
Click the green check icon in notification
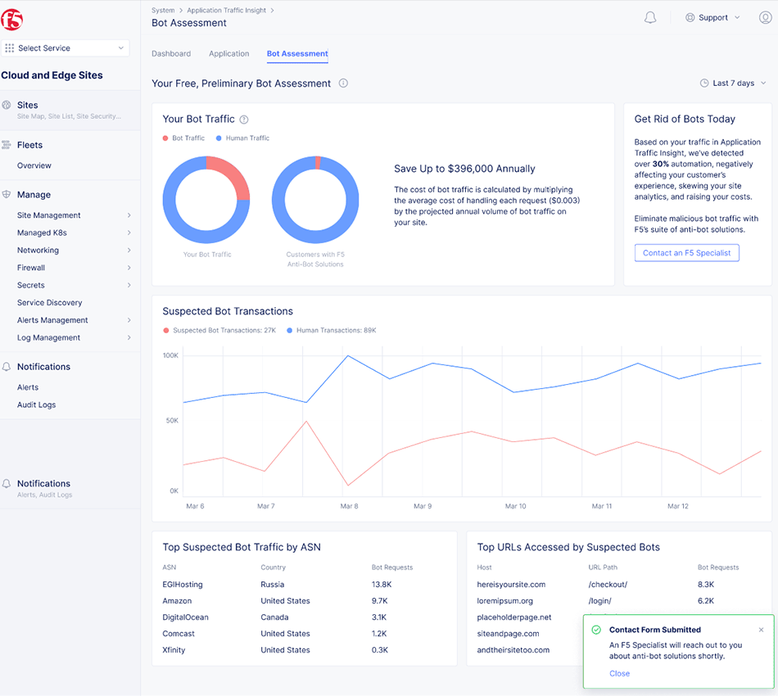596,630
